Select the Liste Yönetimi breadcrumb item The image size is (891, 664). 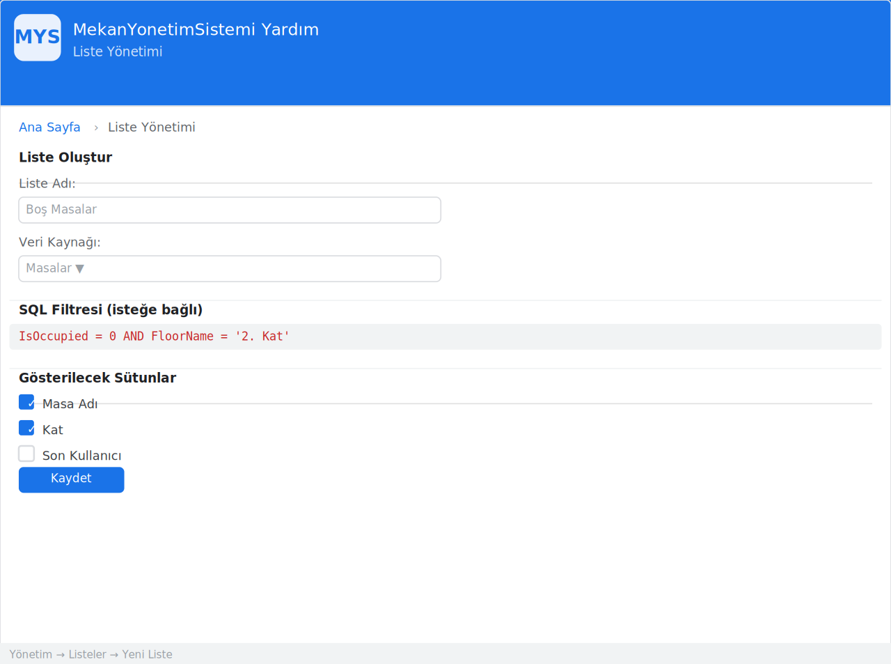(x=152, y=127)
